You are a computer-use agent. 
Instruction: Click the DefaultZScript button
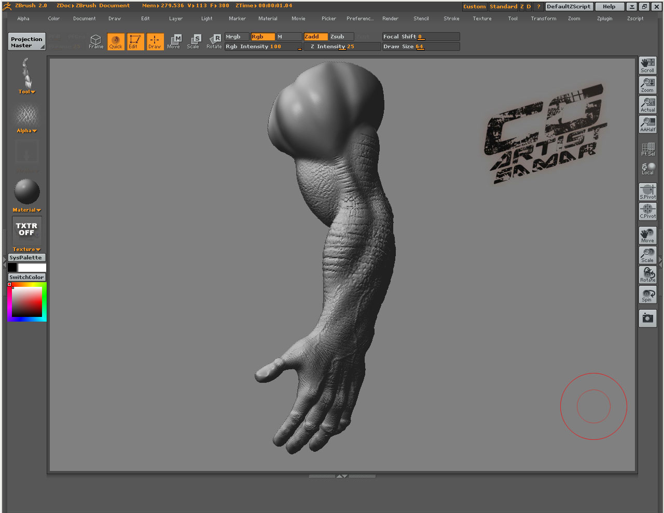tap(569, 6)
